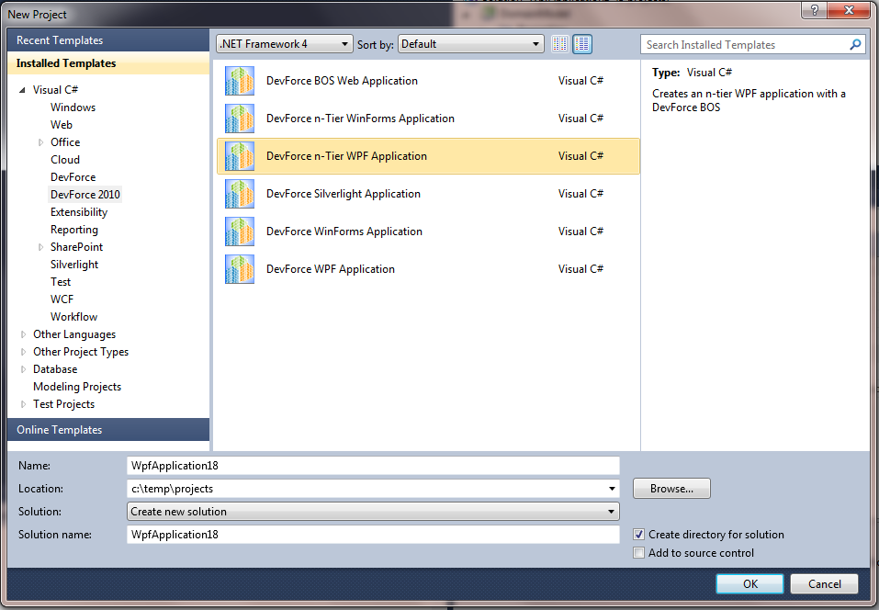Screen dimensions: 879x610
Task: Open the Online Templates section
Action: point(108,429)
